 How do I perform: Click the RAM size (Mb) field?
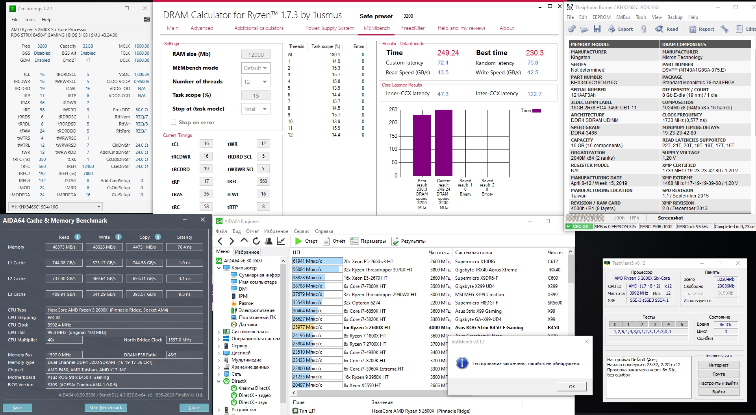tap(256, 55)
